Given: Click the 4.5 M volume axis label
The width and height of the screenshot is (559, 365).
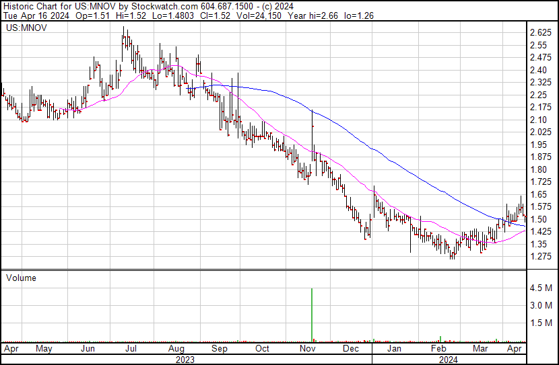Looking at the screenshot, I should coord(541,288).
